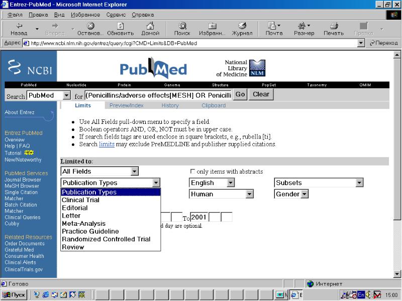The width and height of the screenshot is (402, 301).
Task: Click the PubMed logo
Action: click(x=153, y=68)
